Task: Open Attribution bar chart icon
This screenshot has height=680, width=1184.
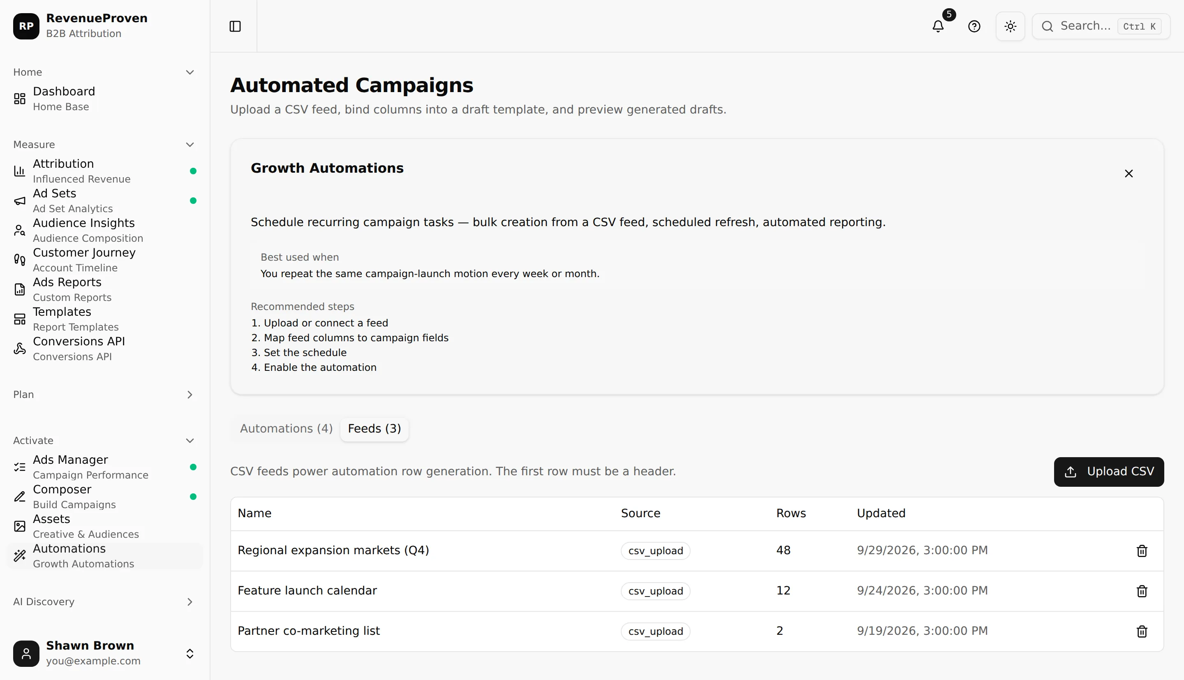Action: click(20, 171)
